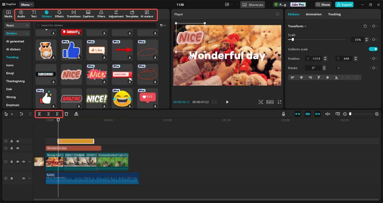The height and width of the screenshot is (203, 383).
Task: Open the Player panel hamburger menu
Action: [277, 14]
